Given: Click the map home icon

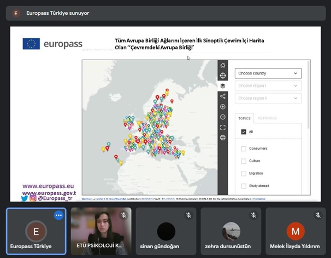Looking at the screenshot, I should tap(223, 65).
